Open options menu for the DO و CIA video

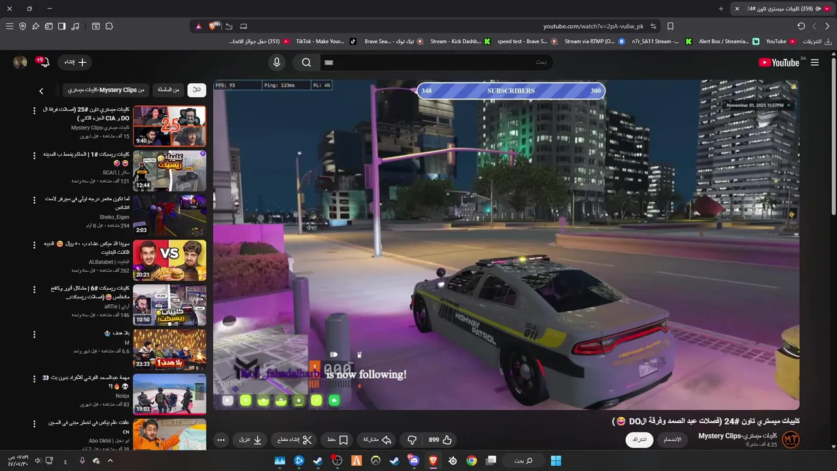[x=35, y=111]
